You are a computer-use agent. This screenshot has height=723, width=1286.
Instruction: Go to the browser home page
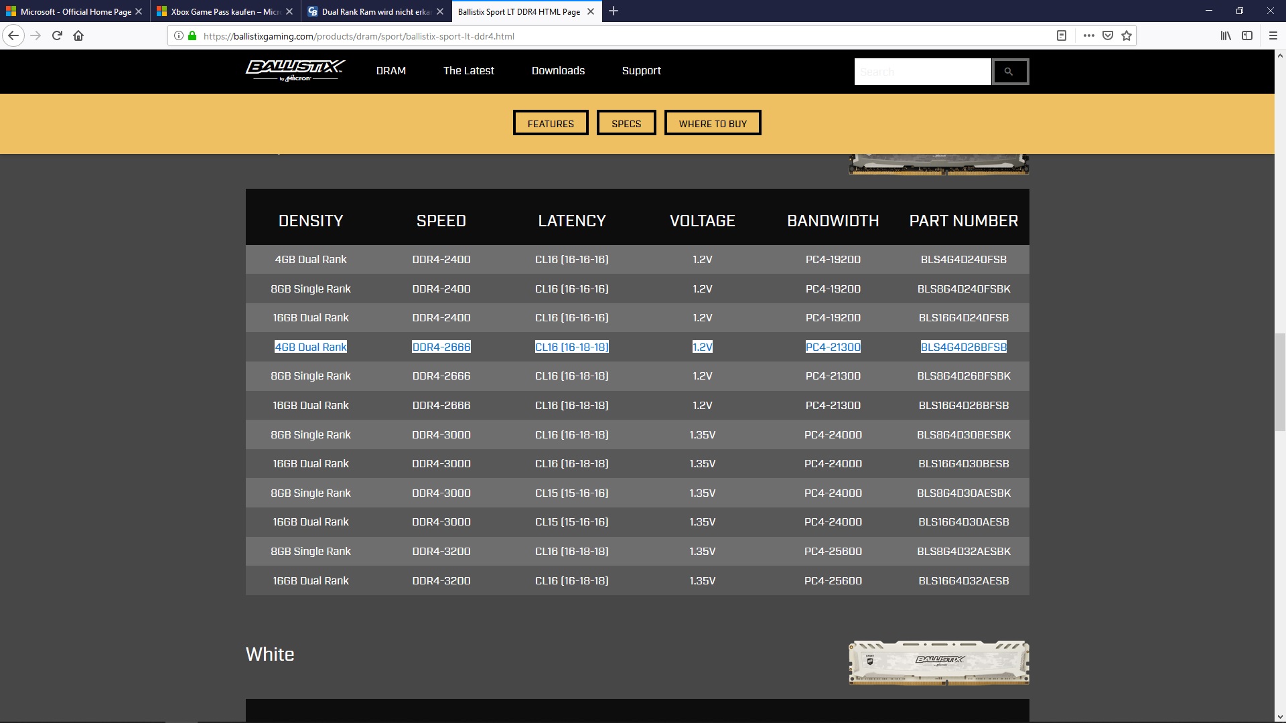click(x=78, y=35)
